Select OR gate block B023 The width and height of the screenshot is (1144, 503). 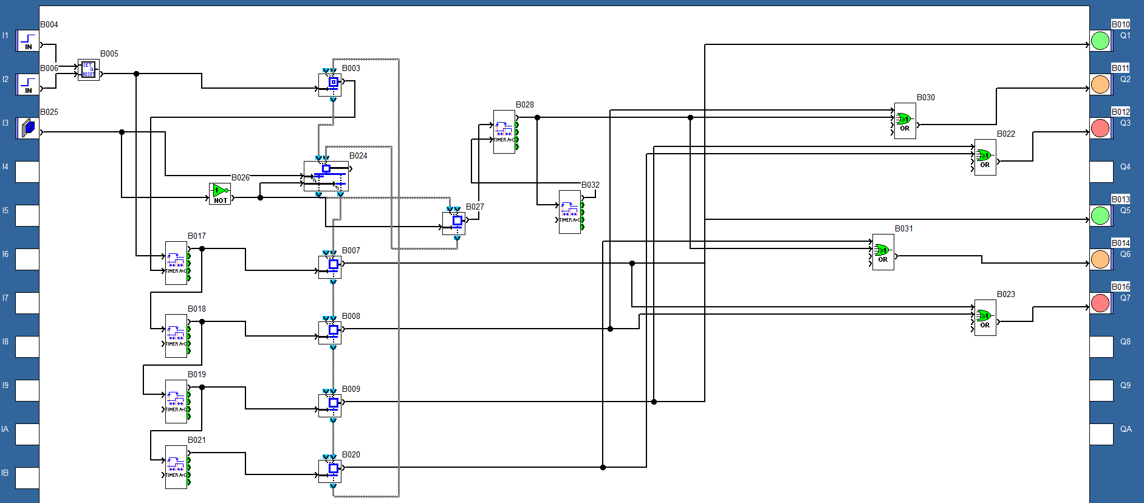[x=985, y=318]
